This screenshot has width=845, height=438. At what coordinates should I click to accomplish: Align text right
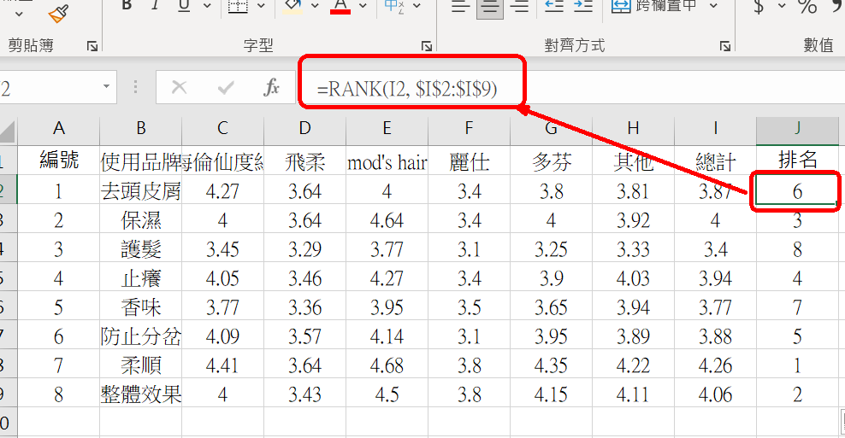pyautogui.click(x=518, y=7)
